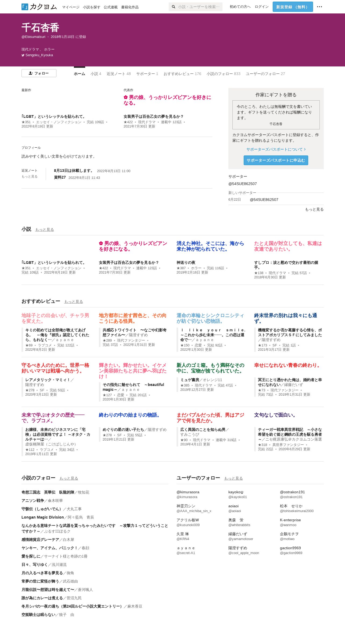Click the Kakuyomu logo icon

[25, 7]
